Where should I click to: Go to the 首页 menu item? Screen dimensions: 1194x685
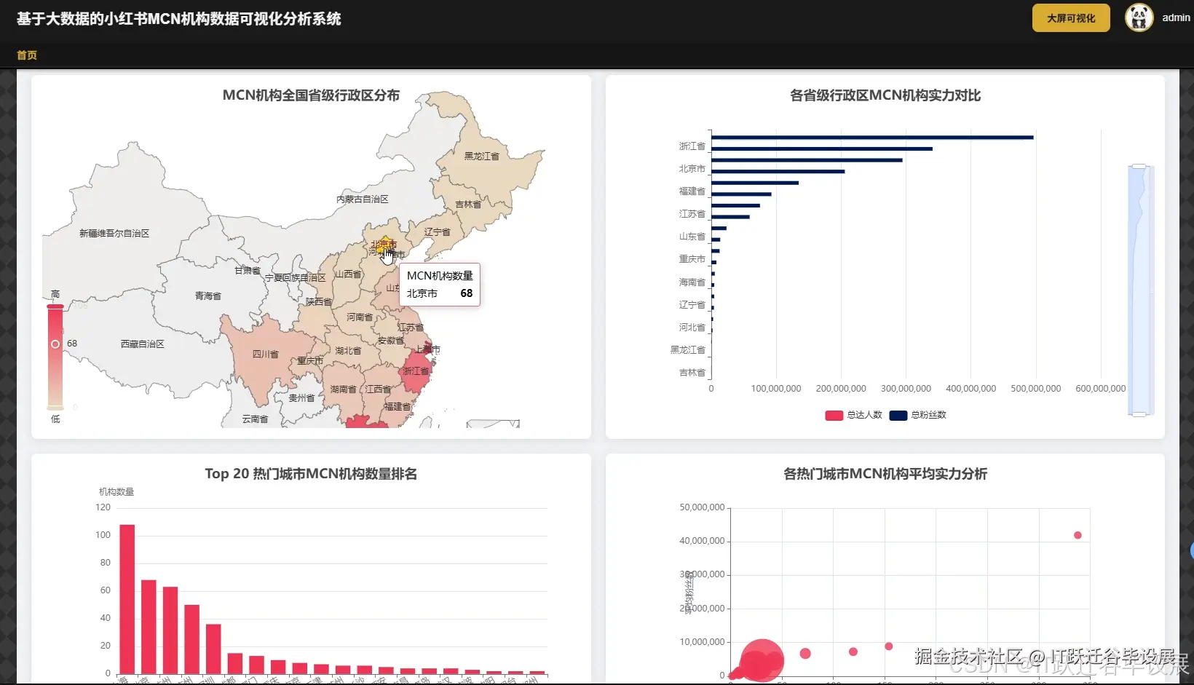pyautogui.click(x=27, y=55)
